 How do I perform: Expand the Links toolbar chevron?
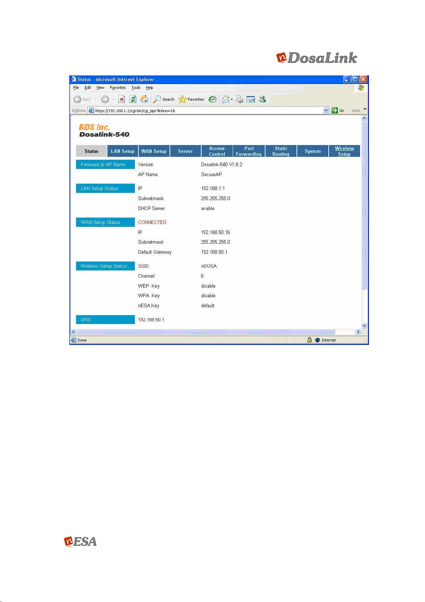coord(365,109)
